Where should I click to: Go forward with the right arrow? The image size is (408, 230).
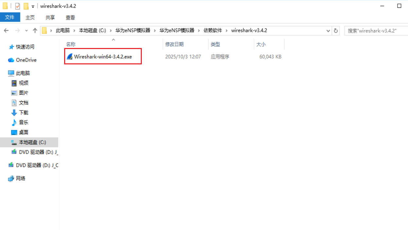(x=17, y=30)
